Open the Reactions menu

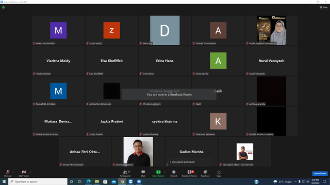click(205, 173)
